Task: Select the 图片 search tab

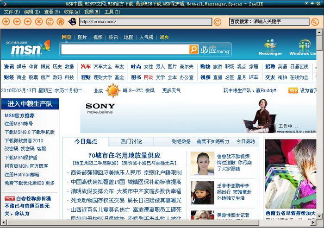Action: point(82,37)
